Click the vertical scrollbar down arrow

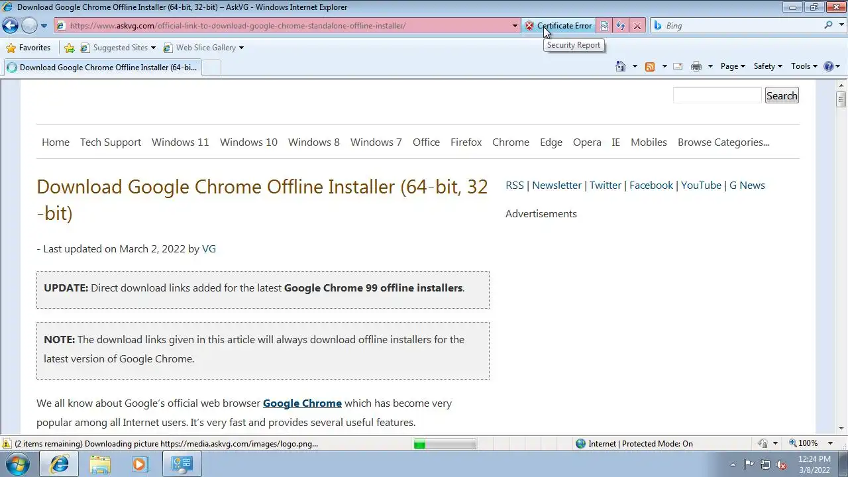[x=841, y=428]
